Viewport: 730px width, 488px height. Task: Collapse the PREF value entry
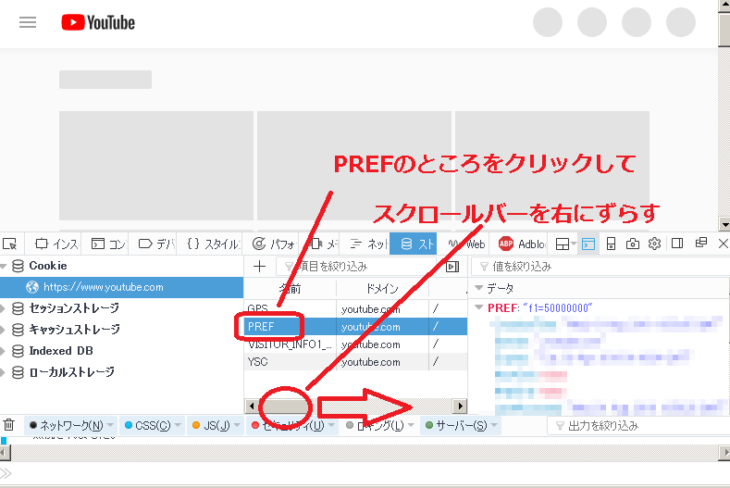point(479,307)
